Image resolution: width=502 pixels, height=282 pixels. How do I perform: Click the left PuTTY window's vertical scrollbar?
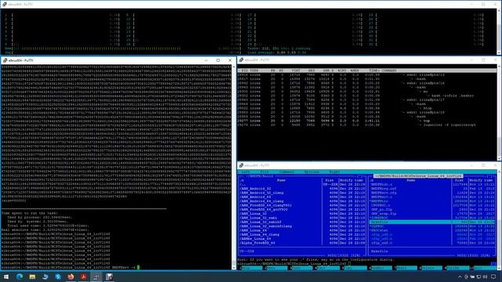234,166
